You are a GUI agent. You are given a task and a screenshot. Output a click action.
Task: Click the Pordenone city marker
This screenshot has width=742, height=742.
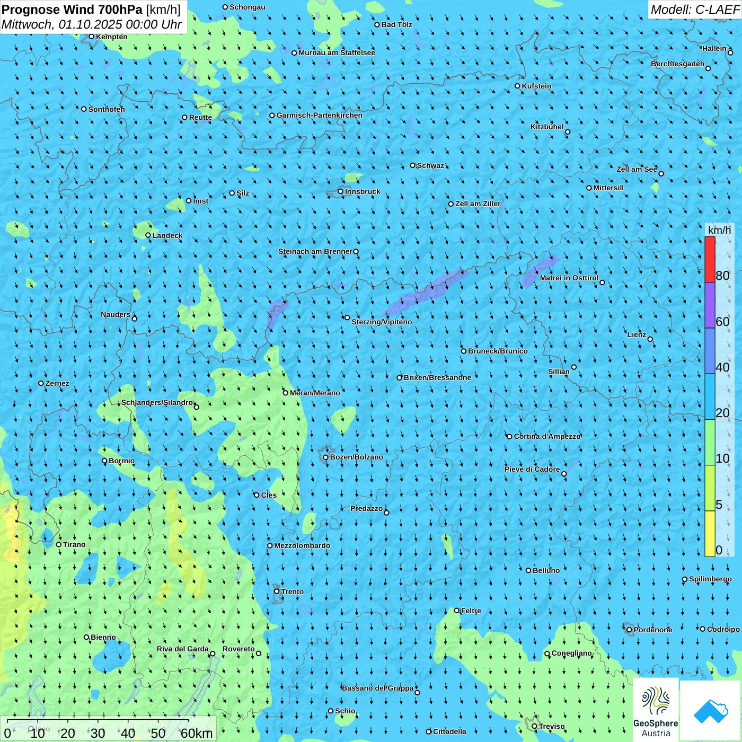(630, 630)
